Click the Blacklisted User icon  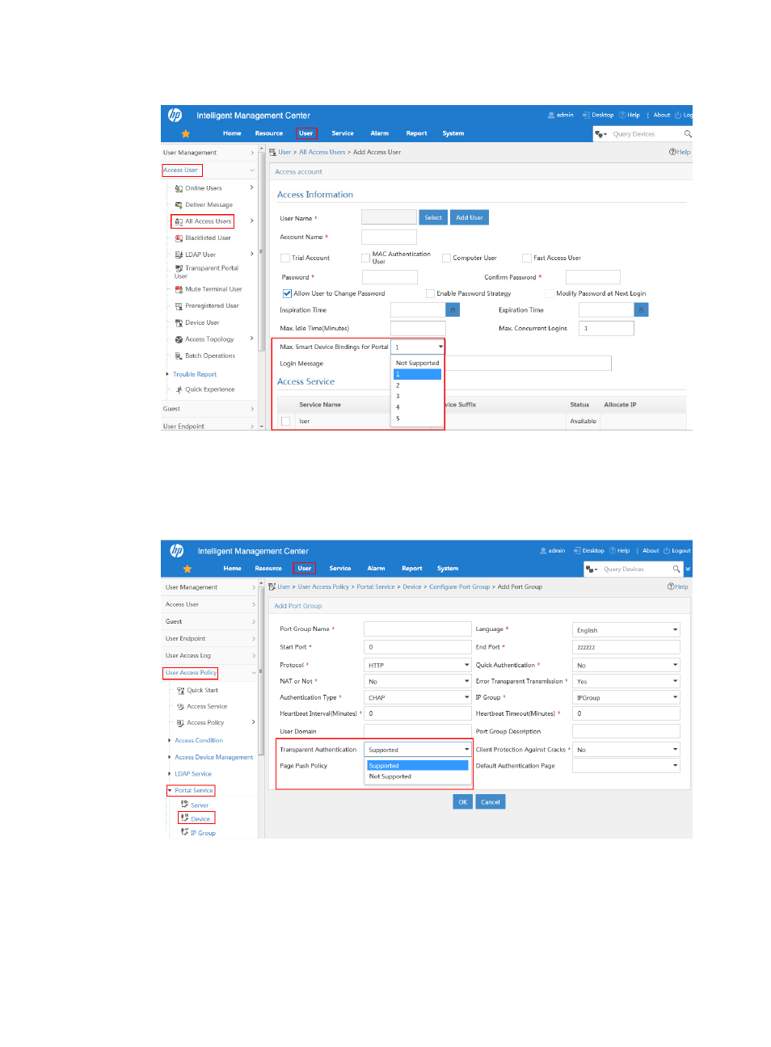179,238
